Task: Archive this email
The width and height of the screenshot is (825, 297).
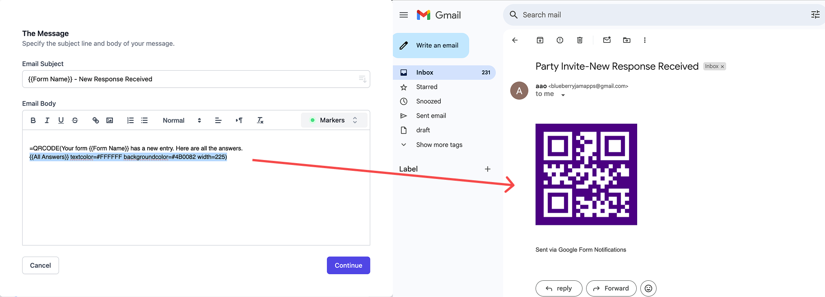Action: tap(540, 40)
